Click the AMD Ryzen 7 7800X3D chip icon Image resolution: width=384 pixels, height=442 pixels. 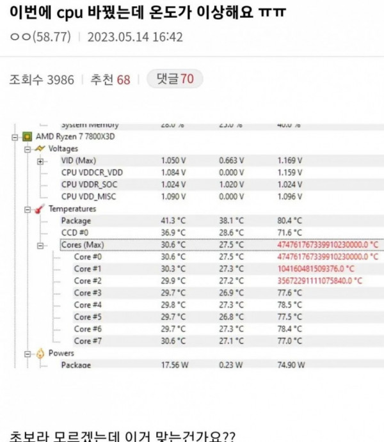click(27, 137)
